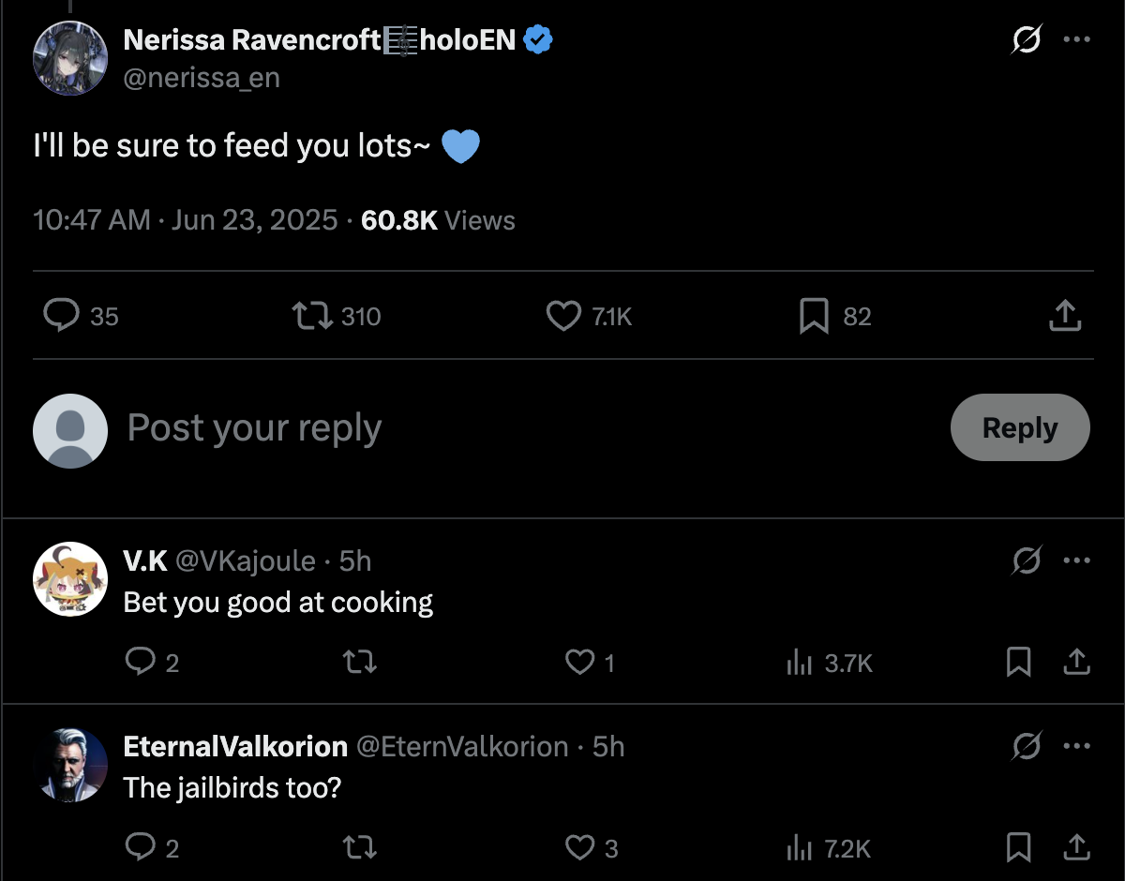
Task: Repost Nerissa's post with 310 reposts
Action: (313, 316)
